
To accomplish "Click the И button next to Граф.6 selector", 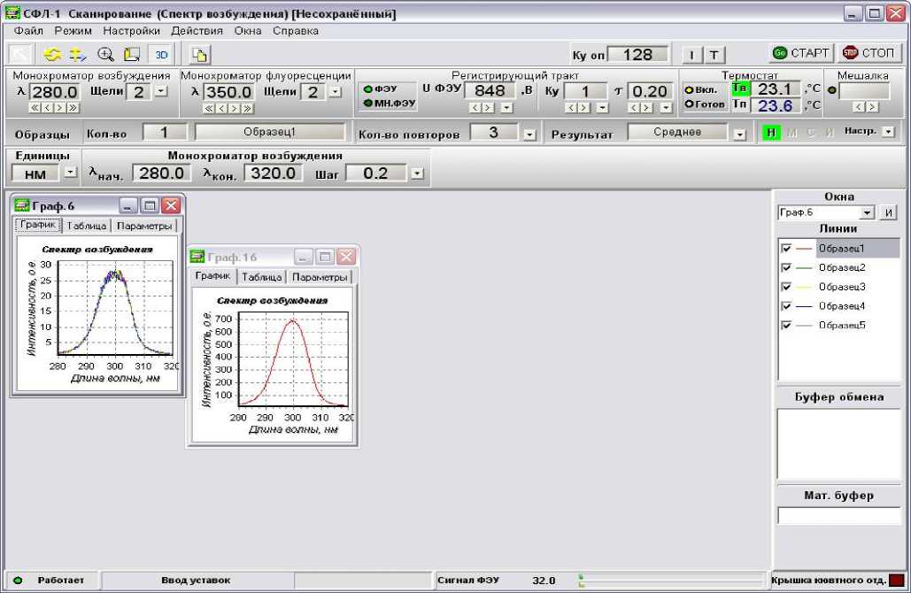I will point(889,212).
